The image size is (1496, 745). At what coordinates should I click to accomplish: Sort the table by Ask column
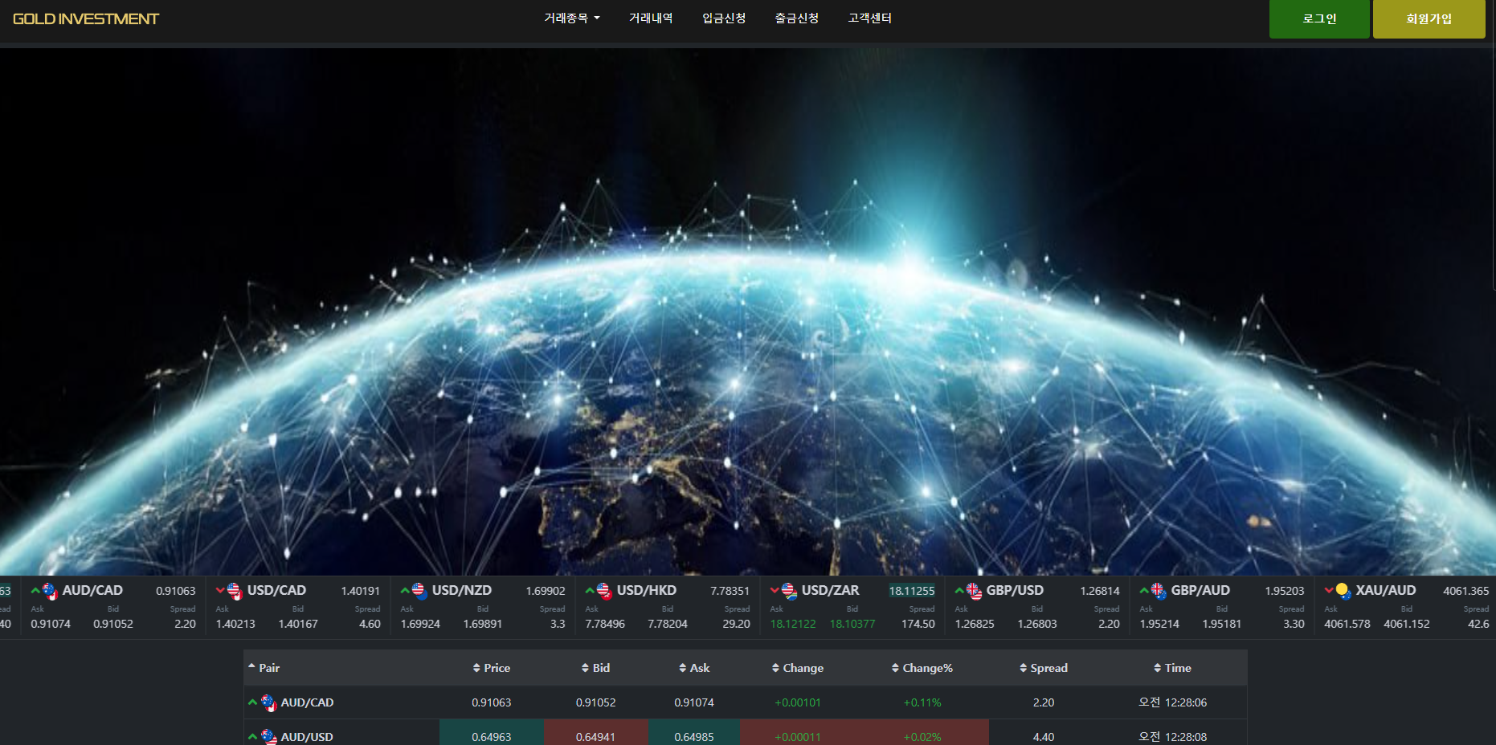[694, 668]
